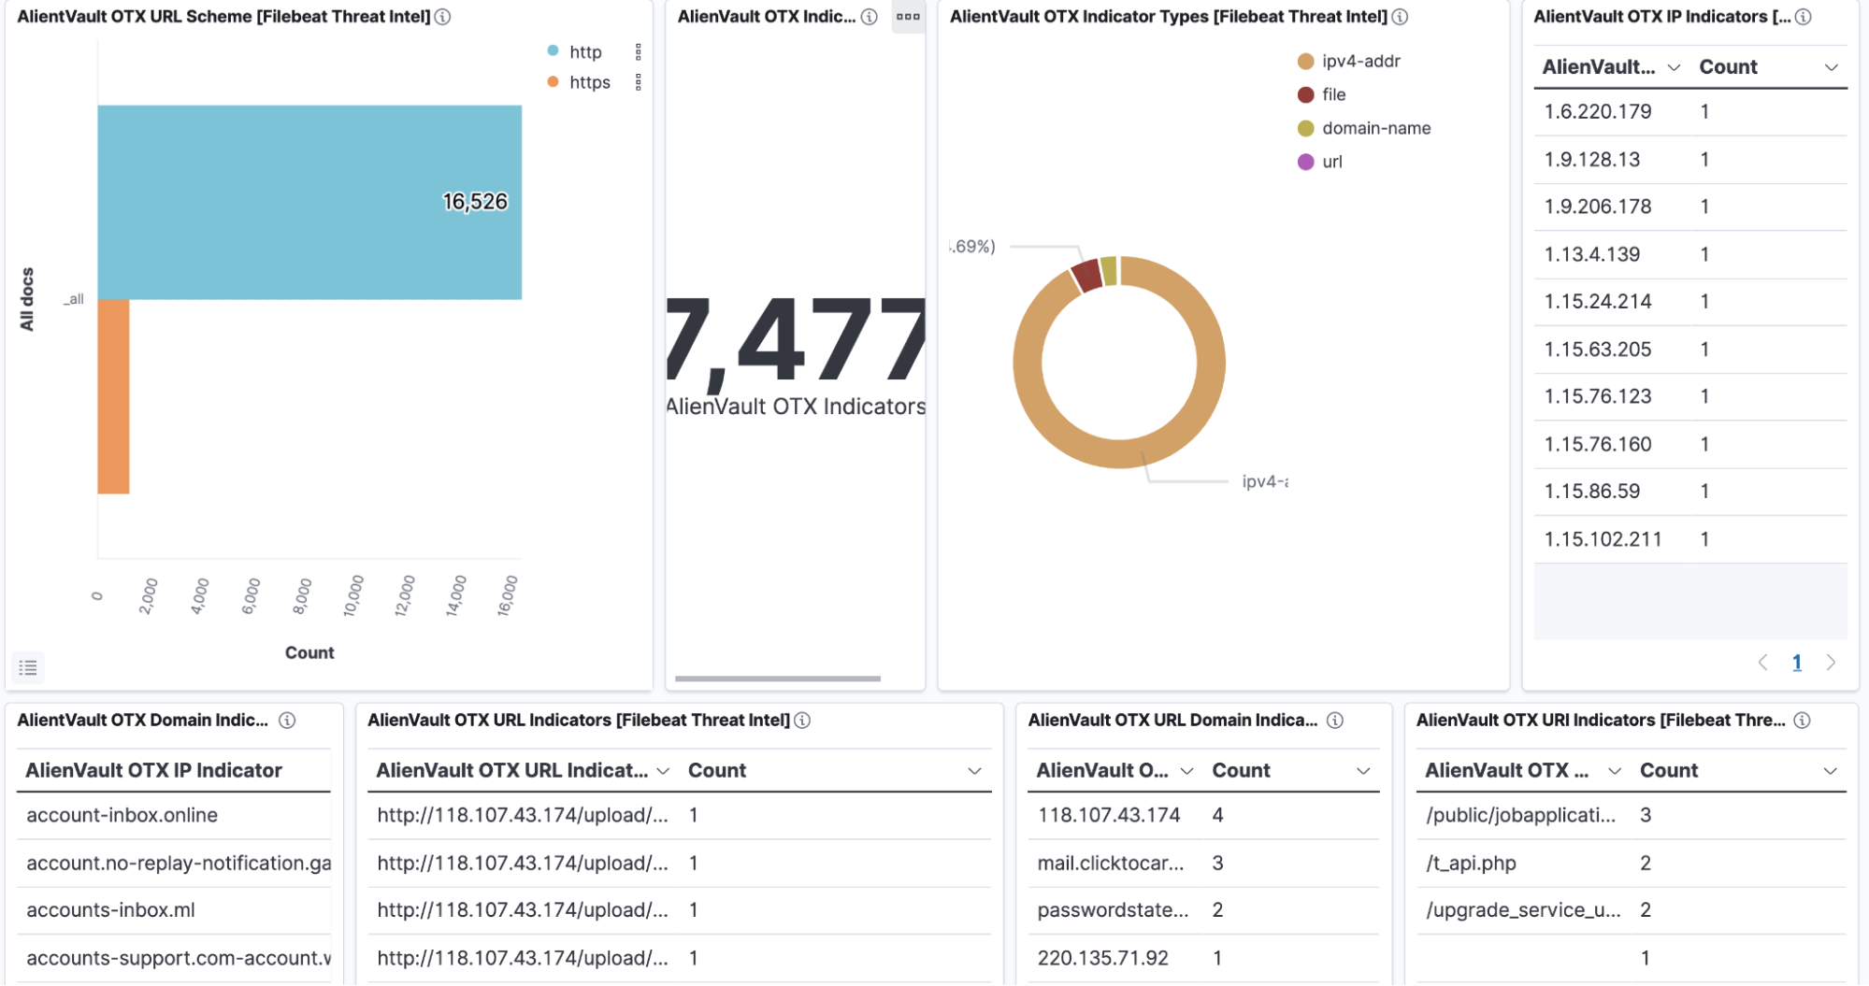
Task: Open info icon for URL Scheme panel
Action: click(x=443, y=17)
